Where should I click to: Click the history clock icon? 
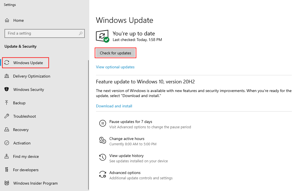[103, 157]
